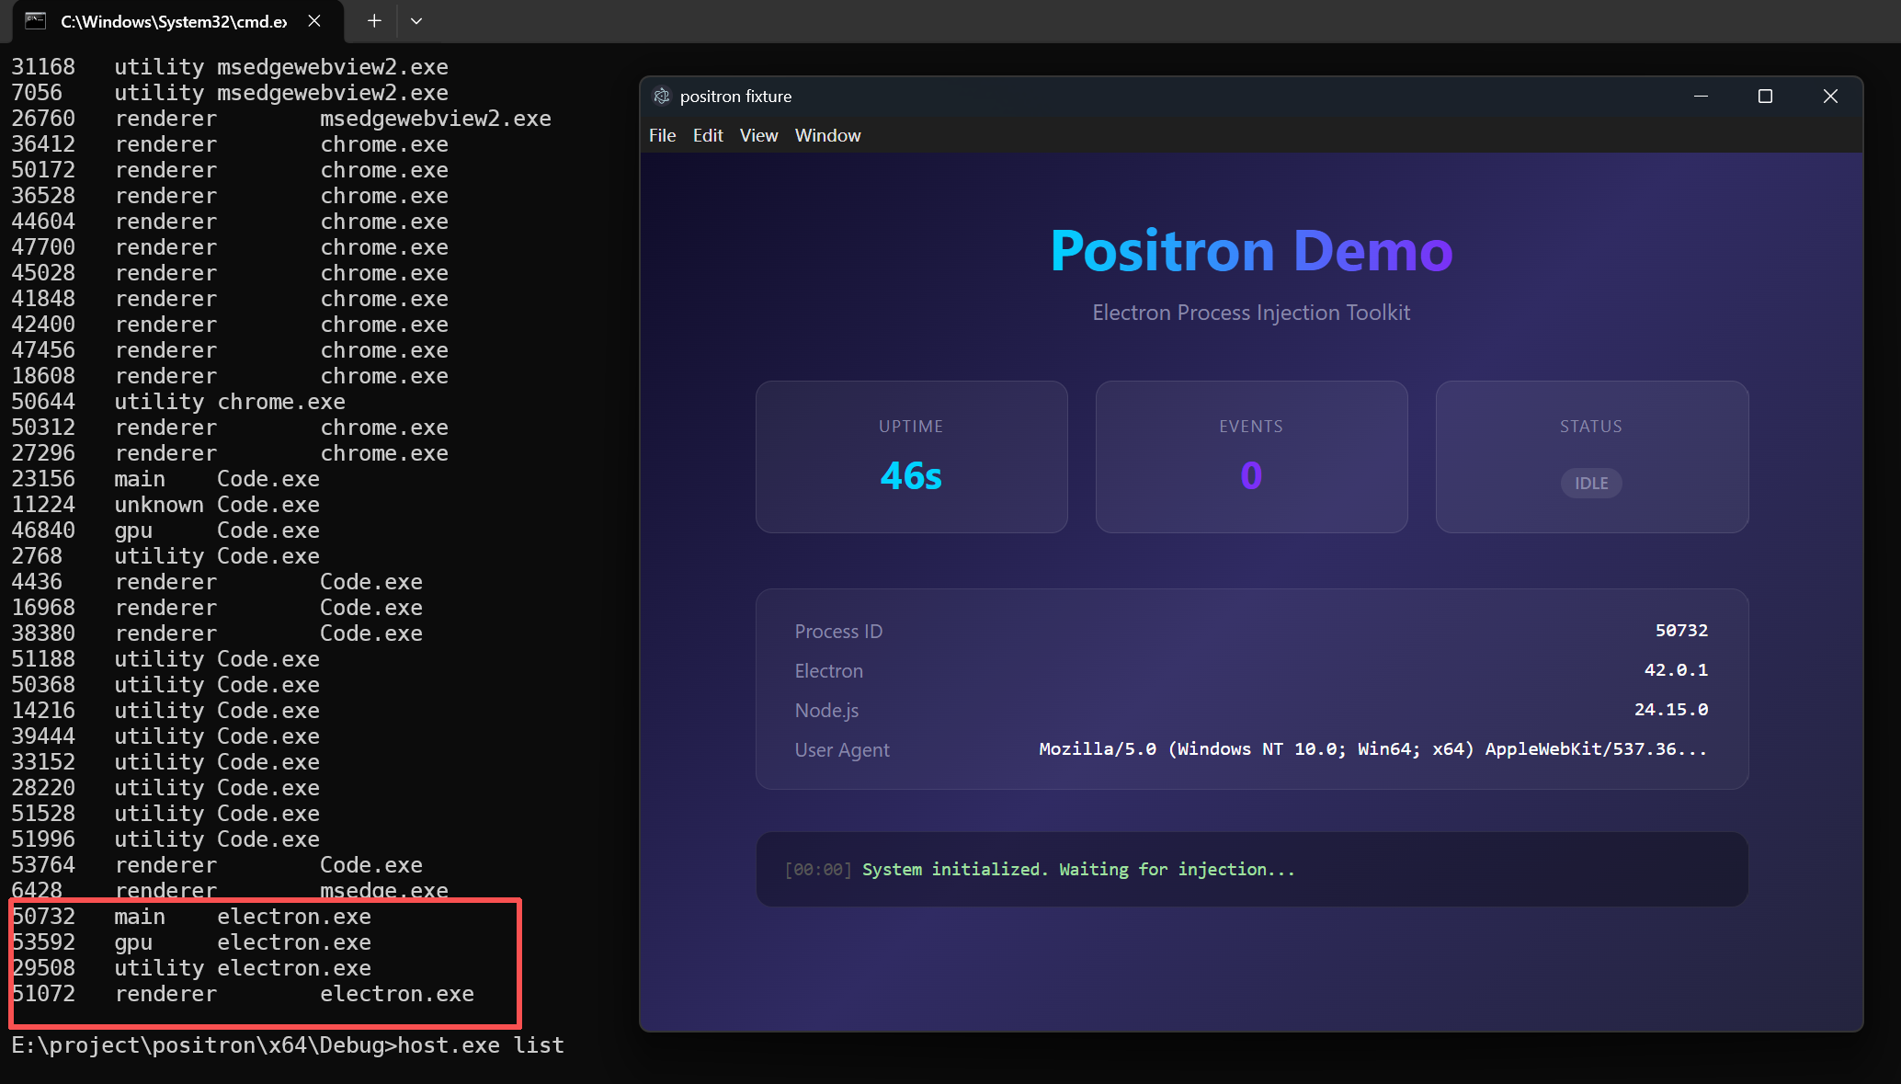Click the IDLE status badge
This screenshot has height=1084, width=1901.
point(1591,484)
